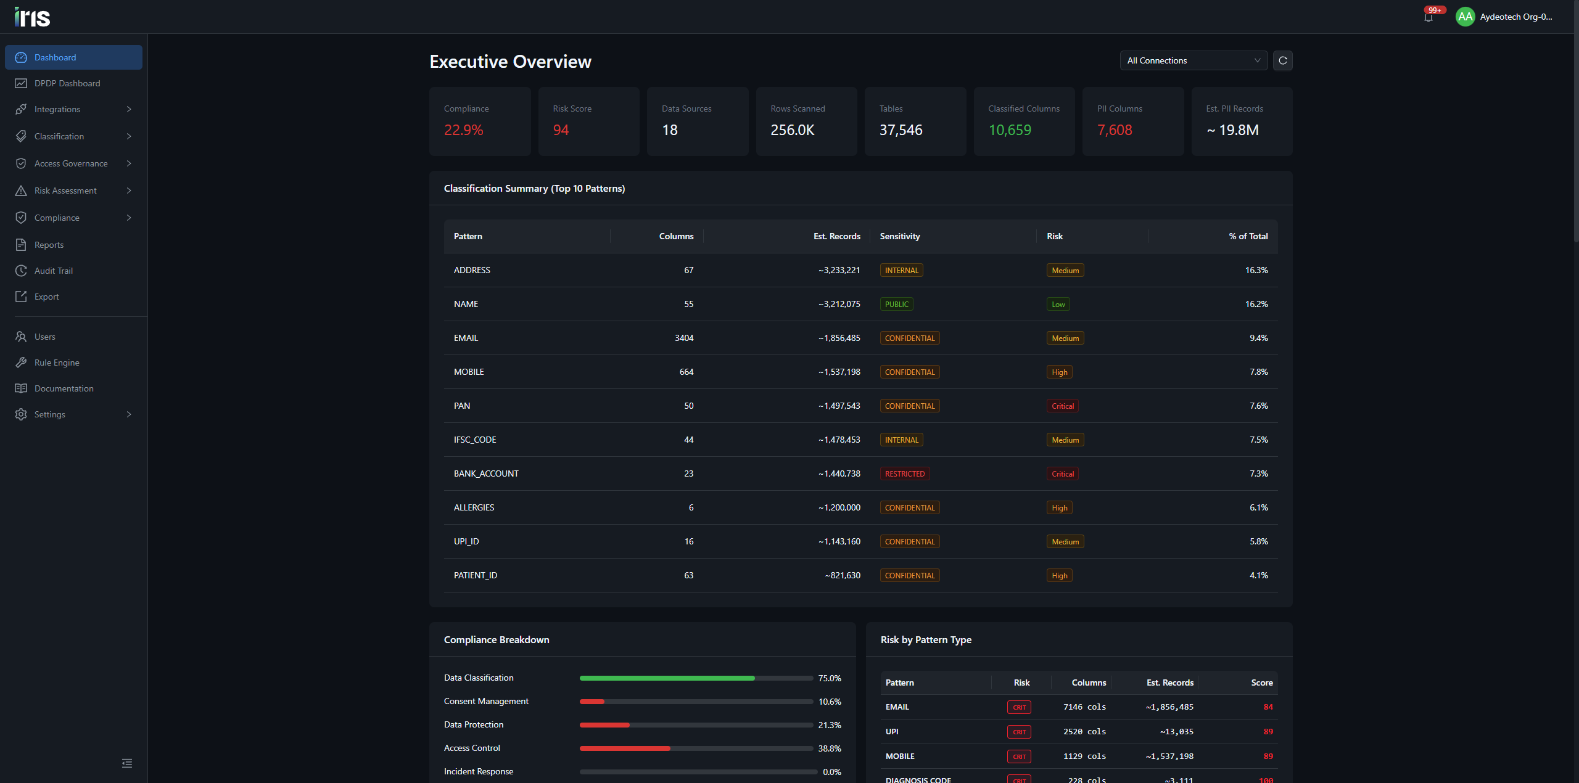Click the Documentation book icon
Image resolution: width=1579 pixels, height=783 pixels.
(x=21, y=388)
